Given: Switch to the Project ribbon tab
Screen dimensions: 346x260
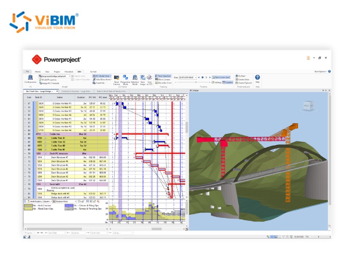Looking at the screenshot, I should click(x=57, y=71).
